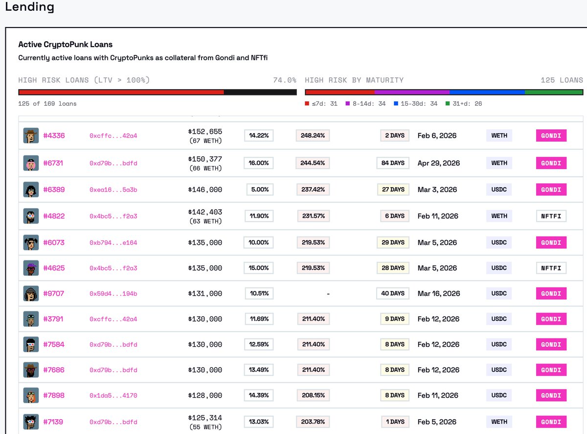
Task: Open punk link #7686
Action: point(54,370)
